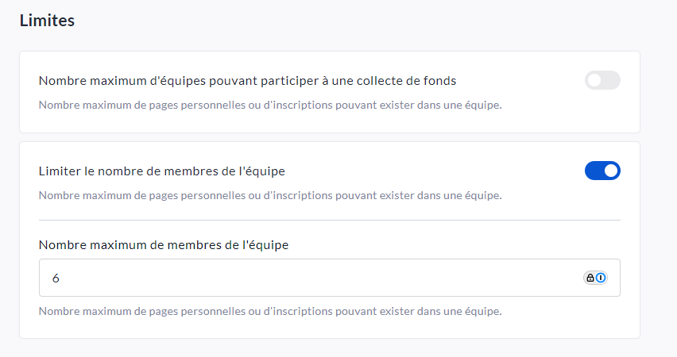
Task: Click the empty middle area of the number field
Action: 318,278
